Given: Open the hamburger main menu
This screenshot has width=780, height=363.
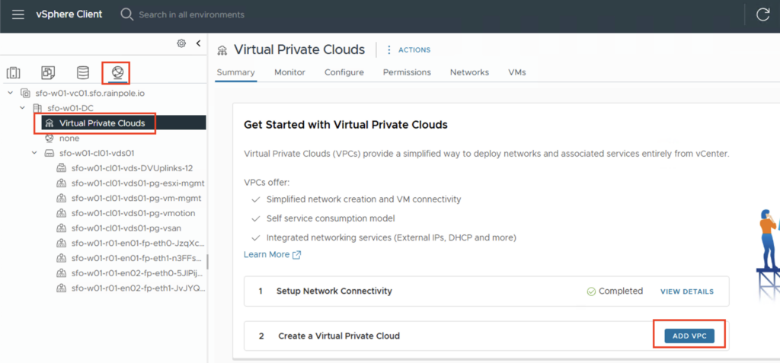Looking at the screenshot, I should click(x=18, y=14).
